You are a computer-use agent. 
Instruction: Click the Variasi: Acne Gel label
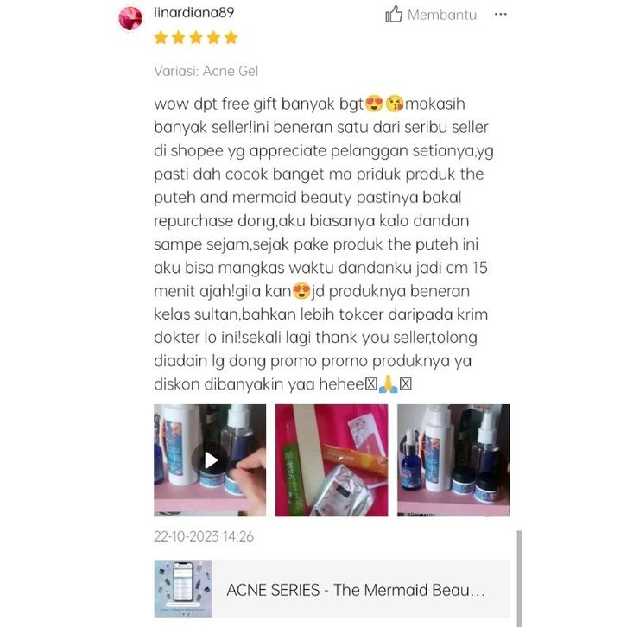coord(206,71)
